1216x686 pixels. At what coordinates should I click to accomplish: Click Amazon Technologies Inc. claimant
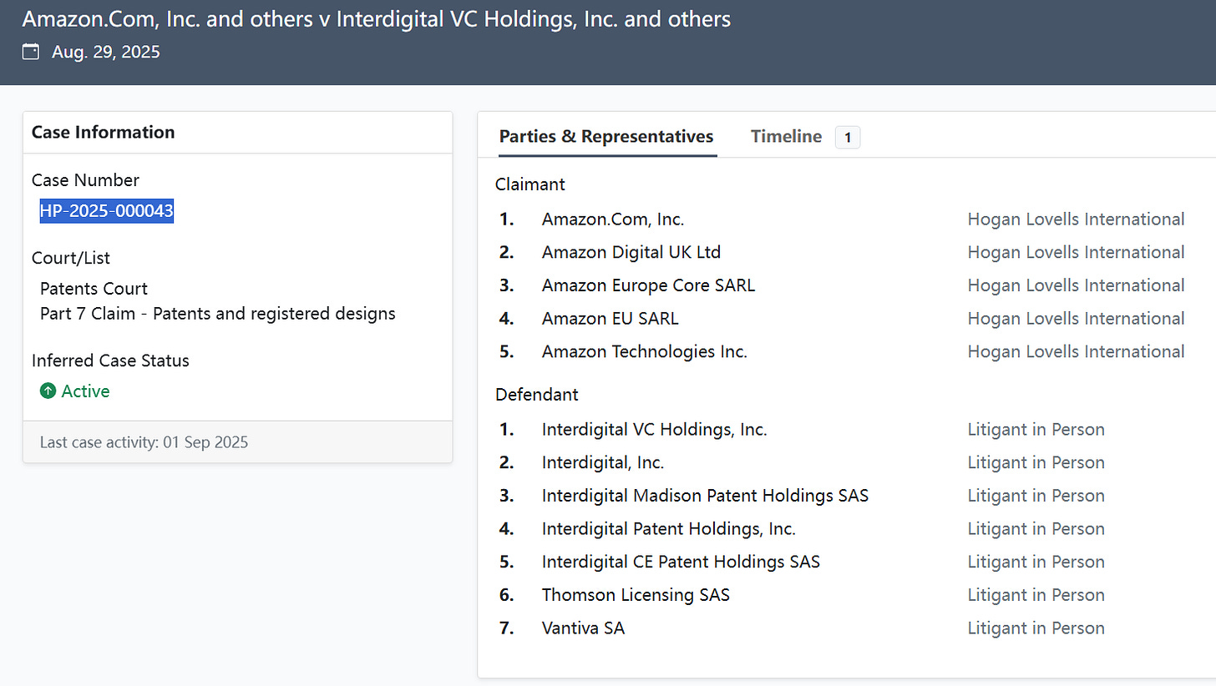644,351
